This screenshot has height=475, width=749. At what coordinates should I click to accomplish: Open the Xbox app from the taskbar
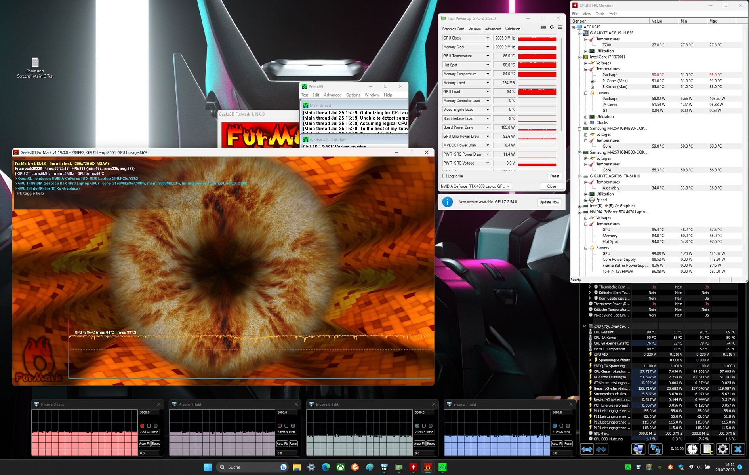coord(341,467)
